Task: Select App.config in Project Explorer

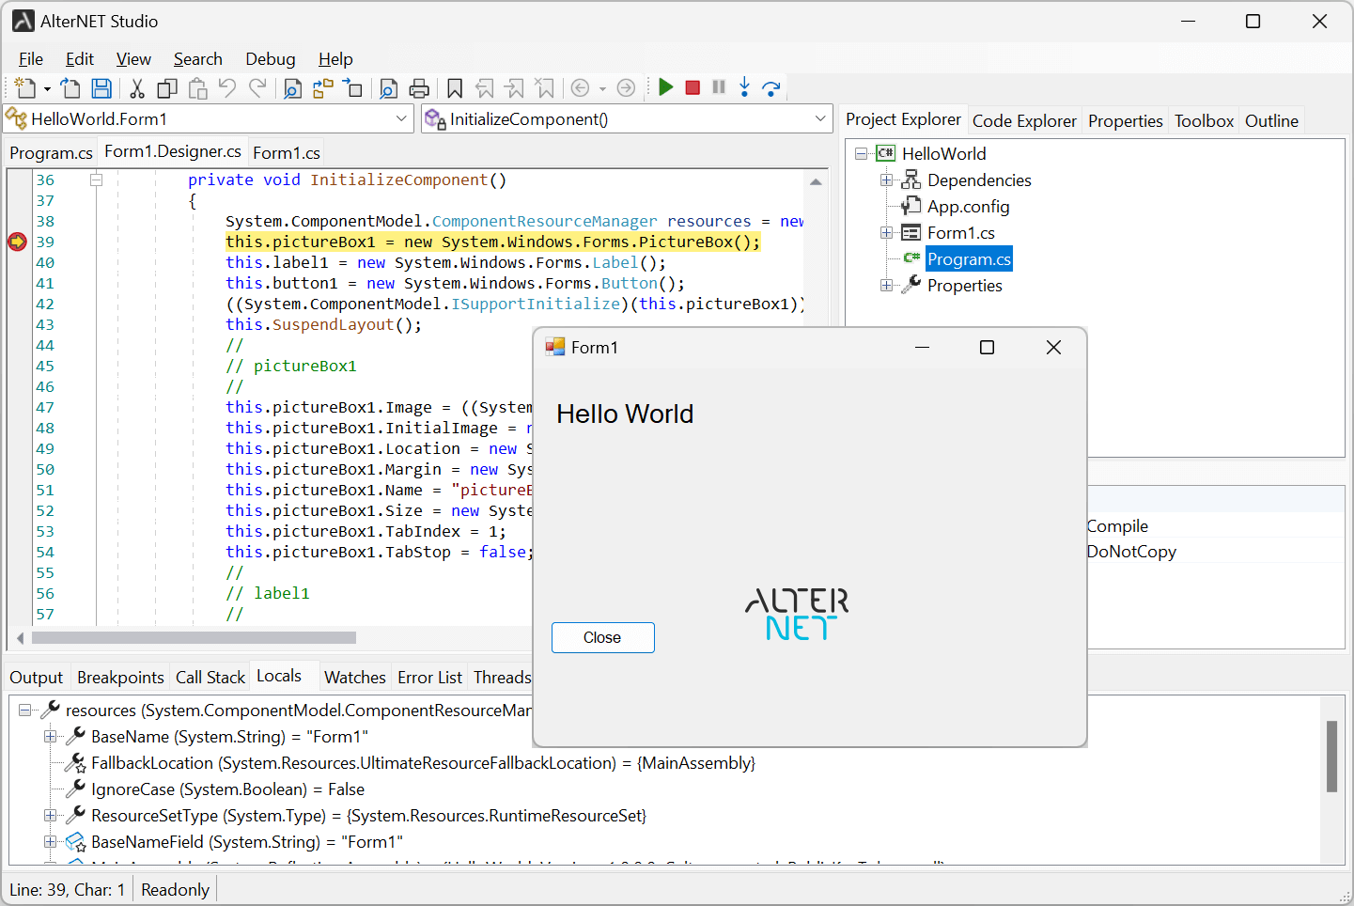Action: 968,206
